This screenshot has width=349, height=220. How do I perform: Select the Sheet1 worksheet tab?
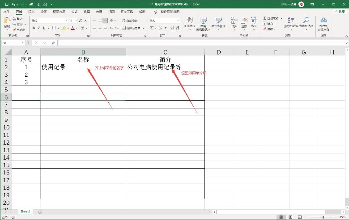[25, 212]
